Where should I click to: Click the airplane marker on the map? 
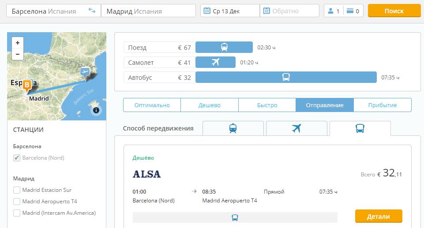[x=85, y=72]
